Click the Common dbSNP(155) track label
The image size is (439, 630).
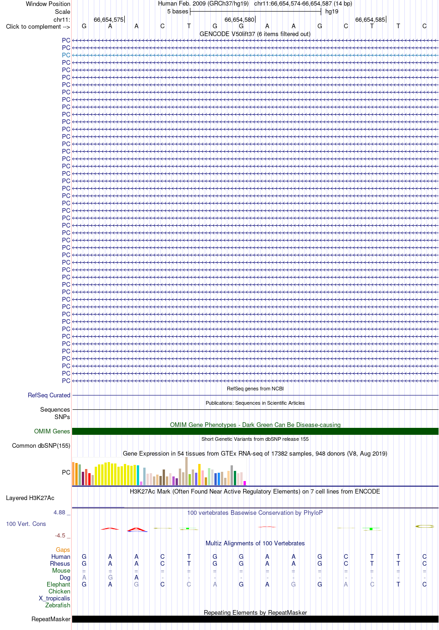pyautogui.click(x=41, y=445)
